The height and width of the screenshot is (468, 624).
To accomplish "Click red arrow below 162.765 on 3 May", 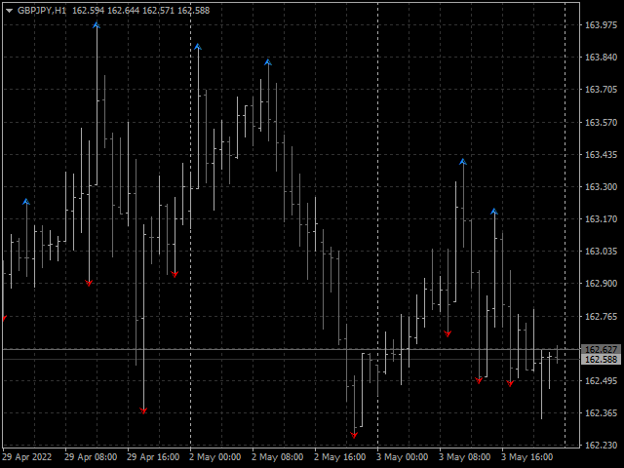I will click(x=448, y=333).
